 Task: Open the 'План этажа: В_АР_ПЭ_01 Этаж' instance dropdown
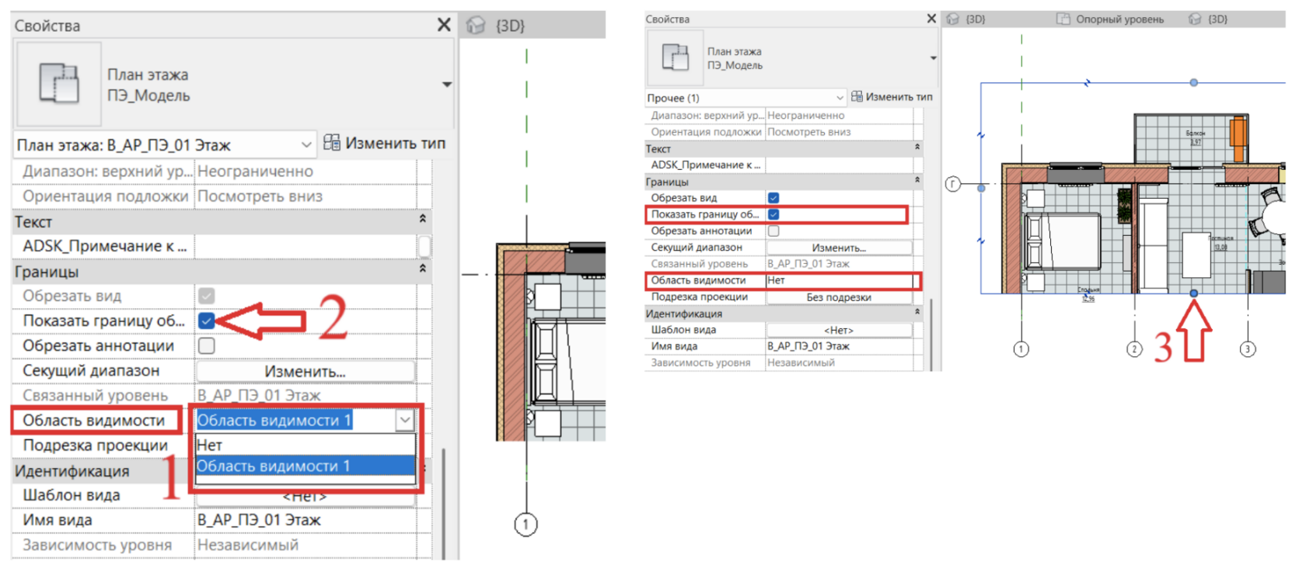tap(165, 144)
